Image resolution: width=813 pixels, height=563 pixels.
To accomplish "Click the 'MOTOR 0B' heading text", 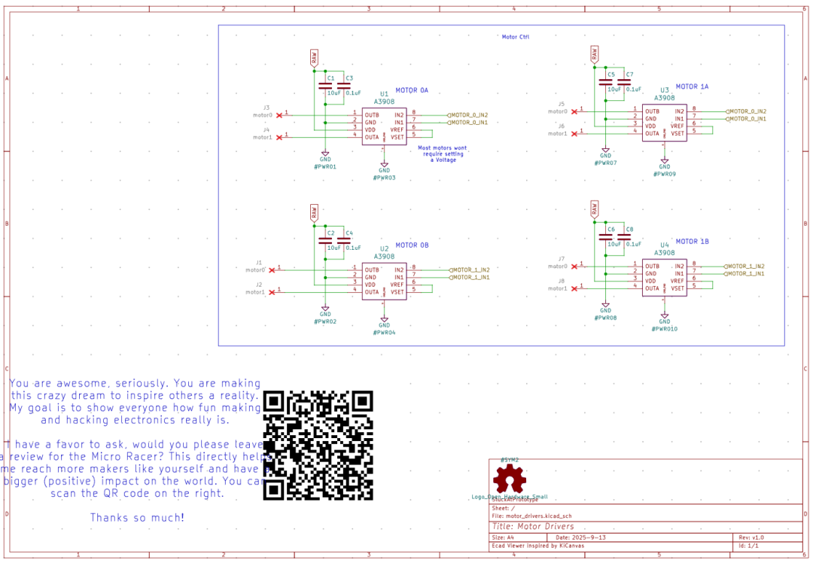I will [x=413, y=245].
